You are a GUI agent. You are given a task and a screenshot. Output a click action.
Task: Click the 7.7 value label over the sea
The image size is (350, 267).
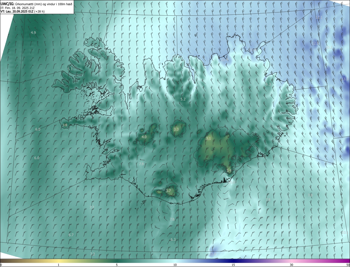tap(92, 207)
